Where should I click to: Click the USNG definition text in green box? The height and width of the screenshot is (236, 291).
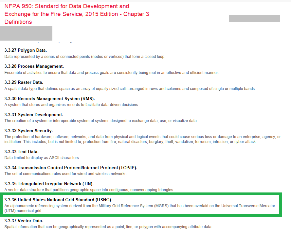click(x=140, y=208)
